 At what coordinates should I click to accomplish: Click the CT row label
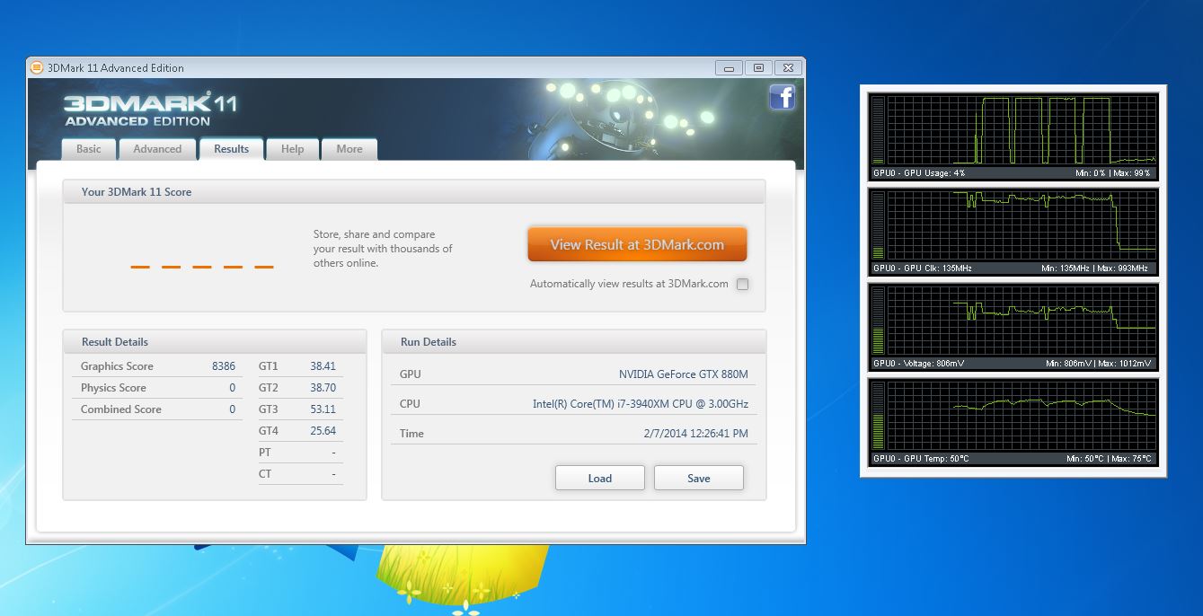[x=265, y=474]
